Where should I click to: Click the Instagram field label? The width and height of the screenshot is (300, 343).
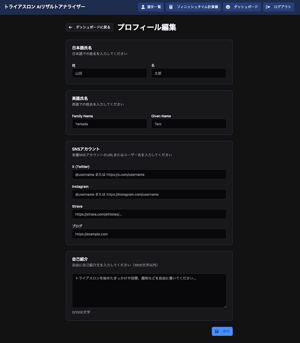pyautogui.click(x=80, y=186)
